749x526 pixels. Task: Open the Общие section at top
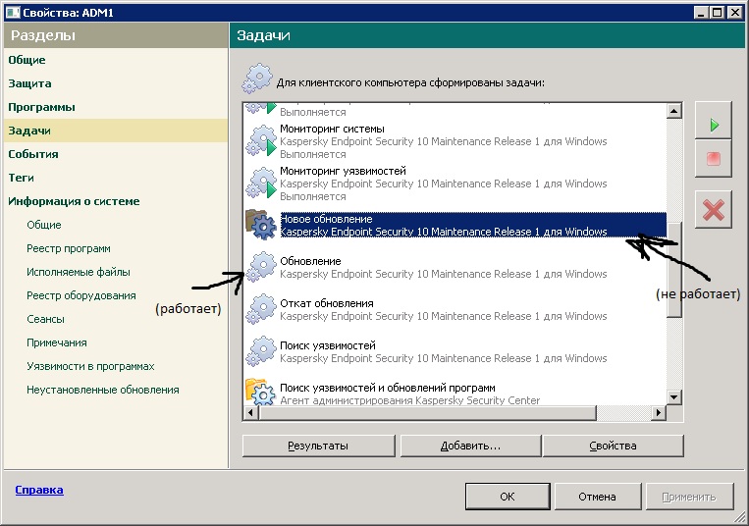tap(27, 60)
